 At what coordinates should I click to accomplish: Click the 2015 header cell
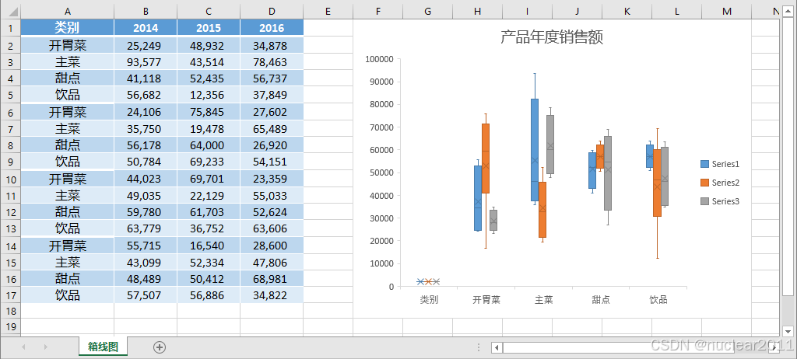(x=209, y=28)
